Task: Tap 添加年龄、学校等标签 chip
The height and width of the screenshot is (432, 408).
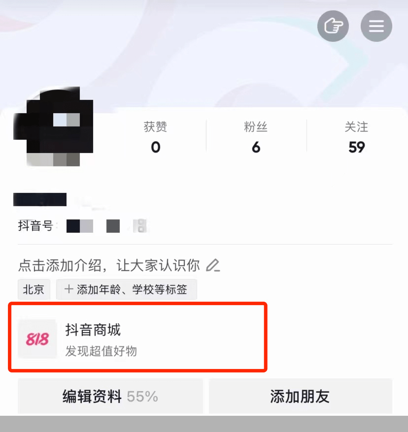Action: pos(127,289)
